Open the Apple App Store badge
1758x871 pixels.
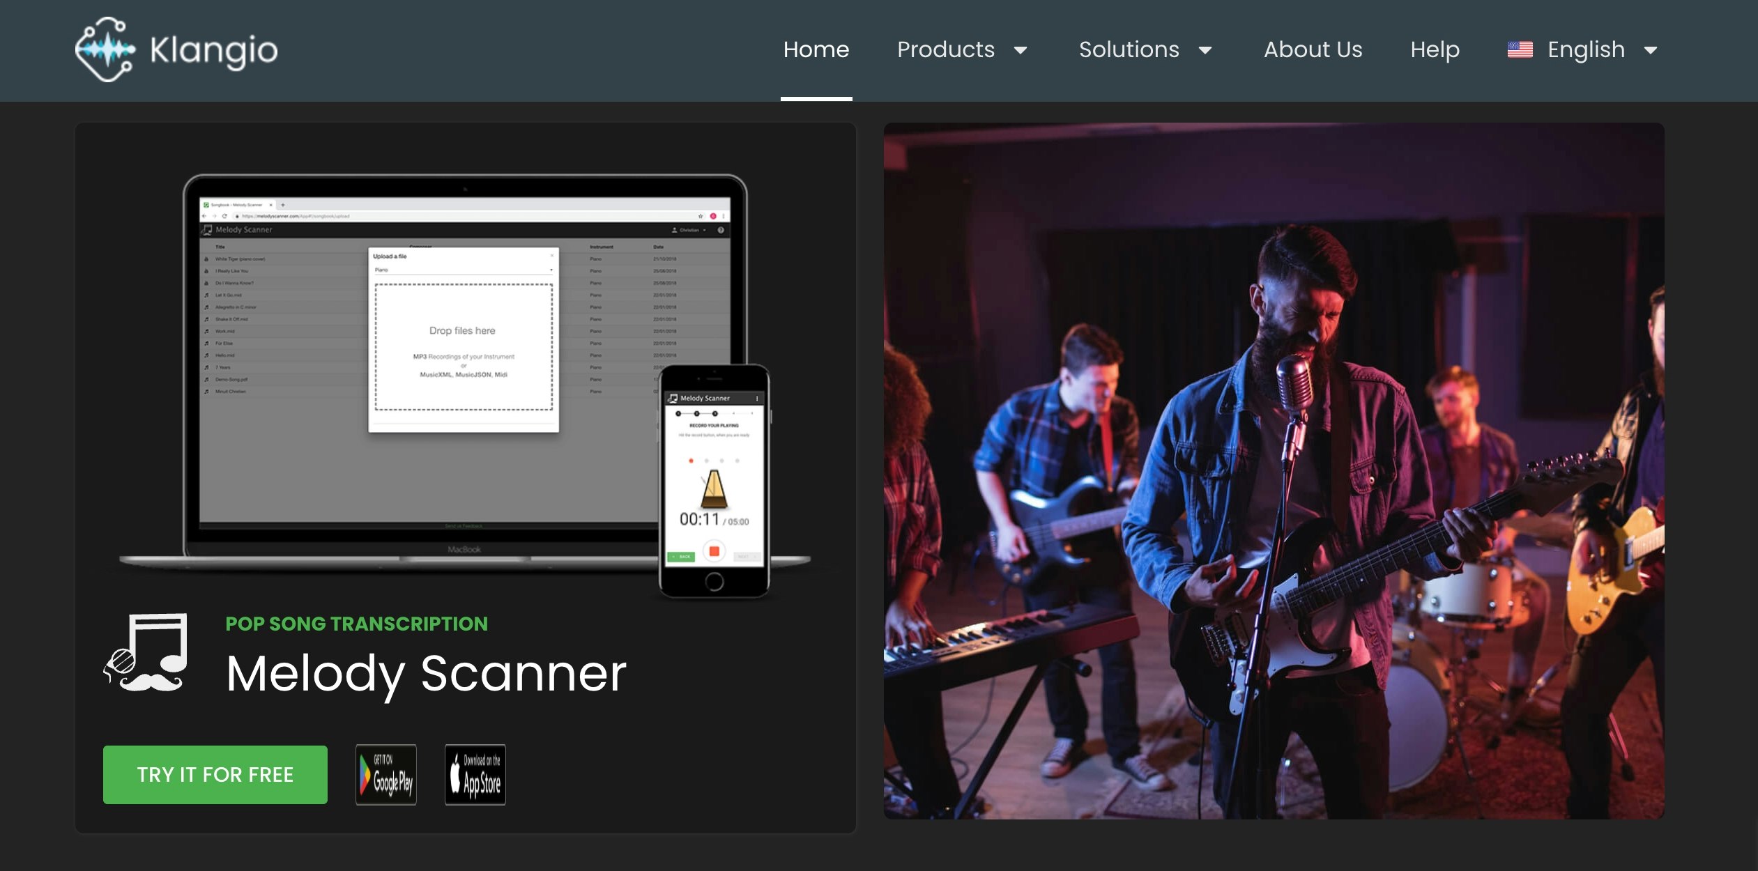pos(475,775)
